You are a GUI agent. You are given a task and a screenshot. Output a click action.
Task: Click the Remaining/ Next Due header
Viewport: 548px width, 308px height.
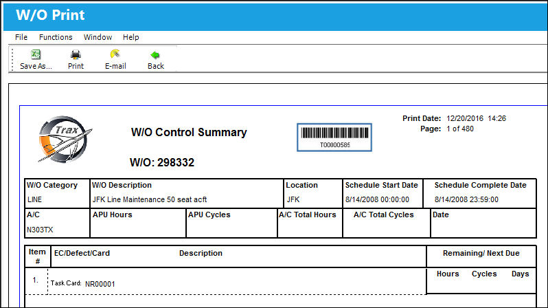(x=481, y=253)
